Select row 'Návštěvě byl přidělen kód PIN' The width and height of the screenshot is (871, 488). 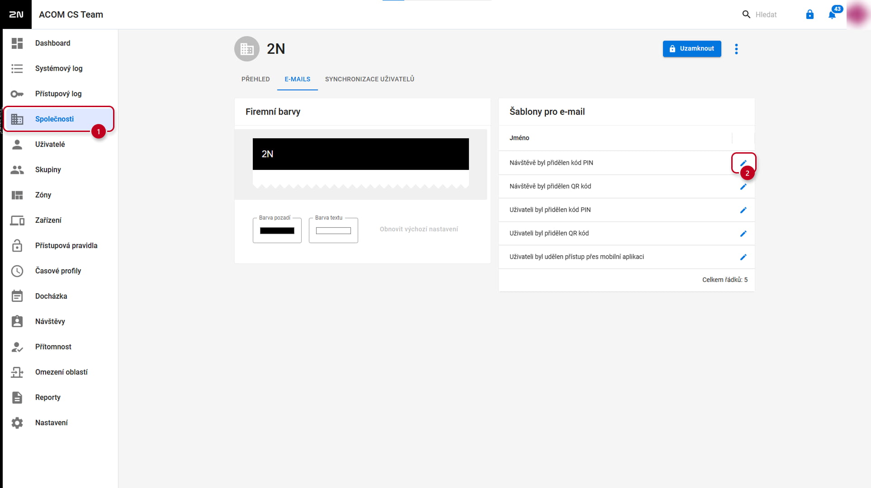[627, 163]
